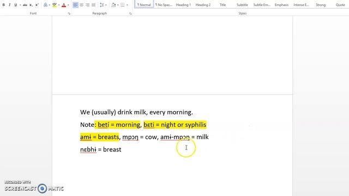The width and height of the screenshot is (349, 196).
Task: Open underline style dropdown arrow
Action: point(20,5)
